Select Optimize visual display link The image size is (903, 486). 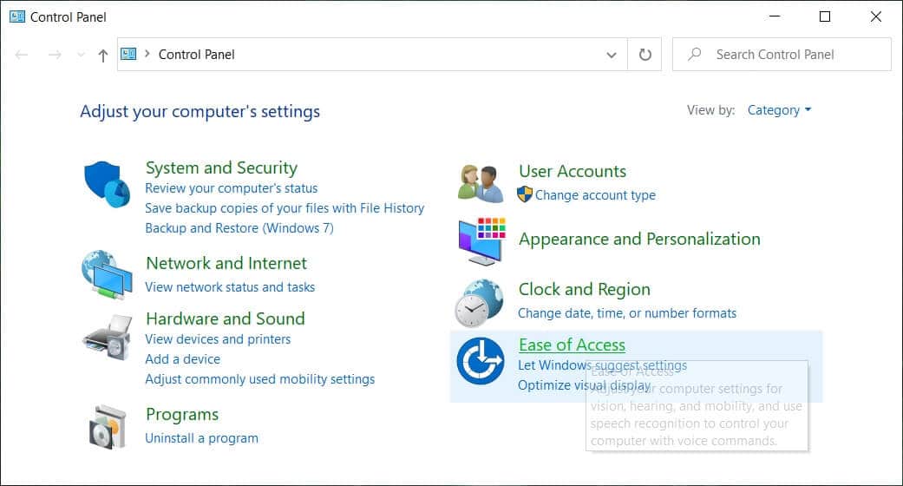584,385
